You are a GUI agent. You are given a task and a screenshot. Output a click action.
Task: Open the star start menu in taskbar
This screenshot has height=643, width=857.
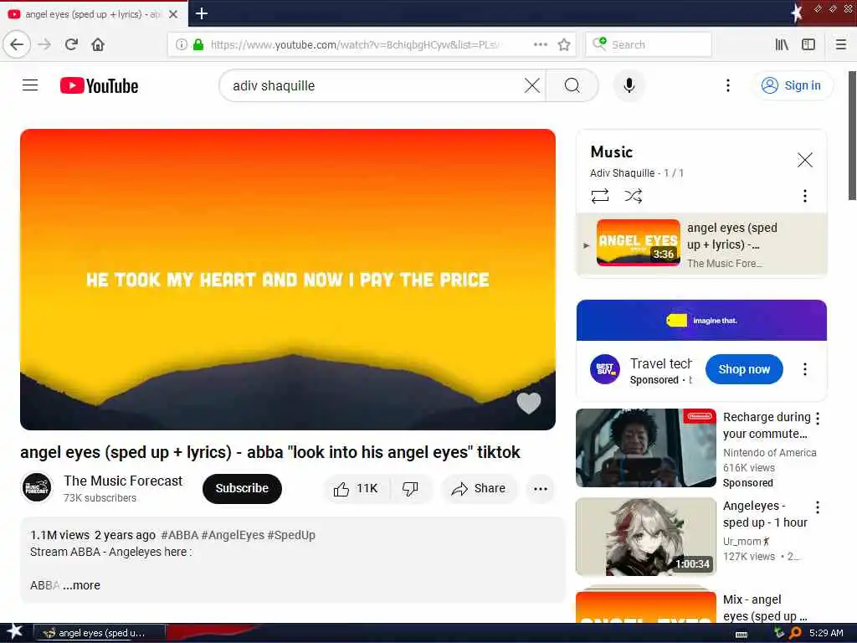tap(14, 632)
